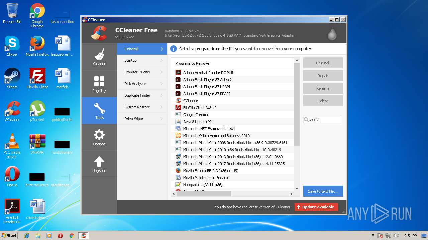This screenshot has height=240, width=428.
Task: Select Adobe Flash Player 27 ActiveX
Action: (233, 80)
